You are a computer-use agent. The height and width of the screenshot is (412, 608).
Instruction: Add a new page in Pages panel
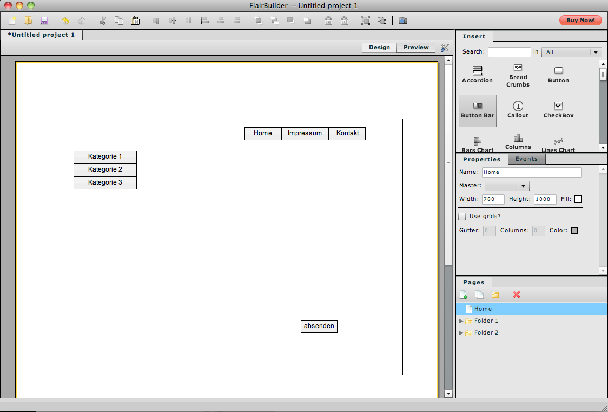coord(464,295)
